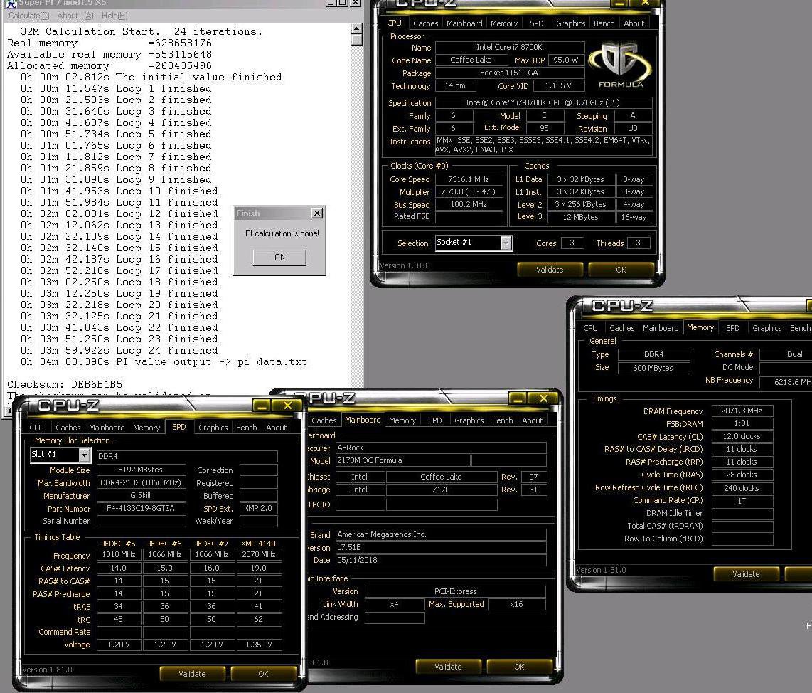Image resolution: width=812 pixels, height=693 pixels.
Task: Click OK in PI calculation done dialog
Action: coord(279,258)
